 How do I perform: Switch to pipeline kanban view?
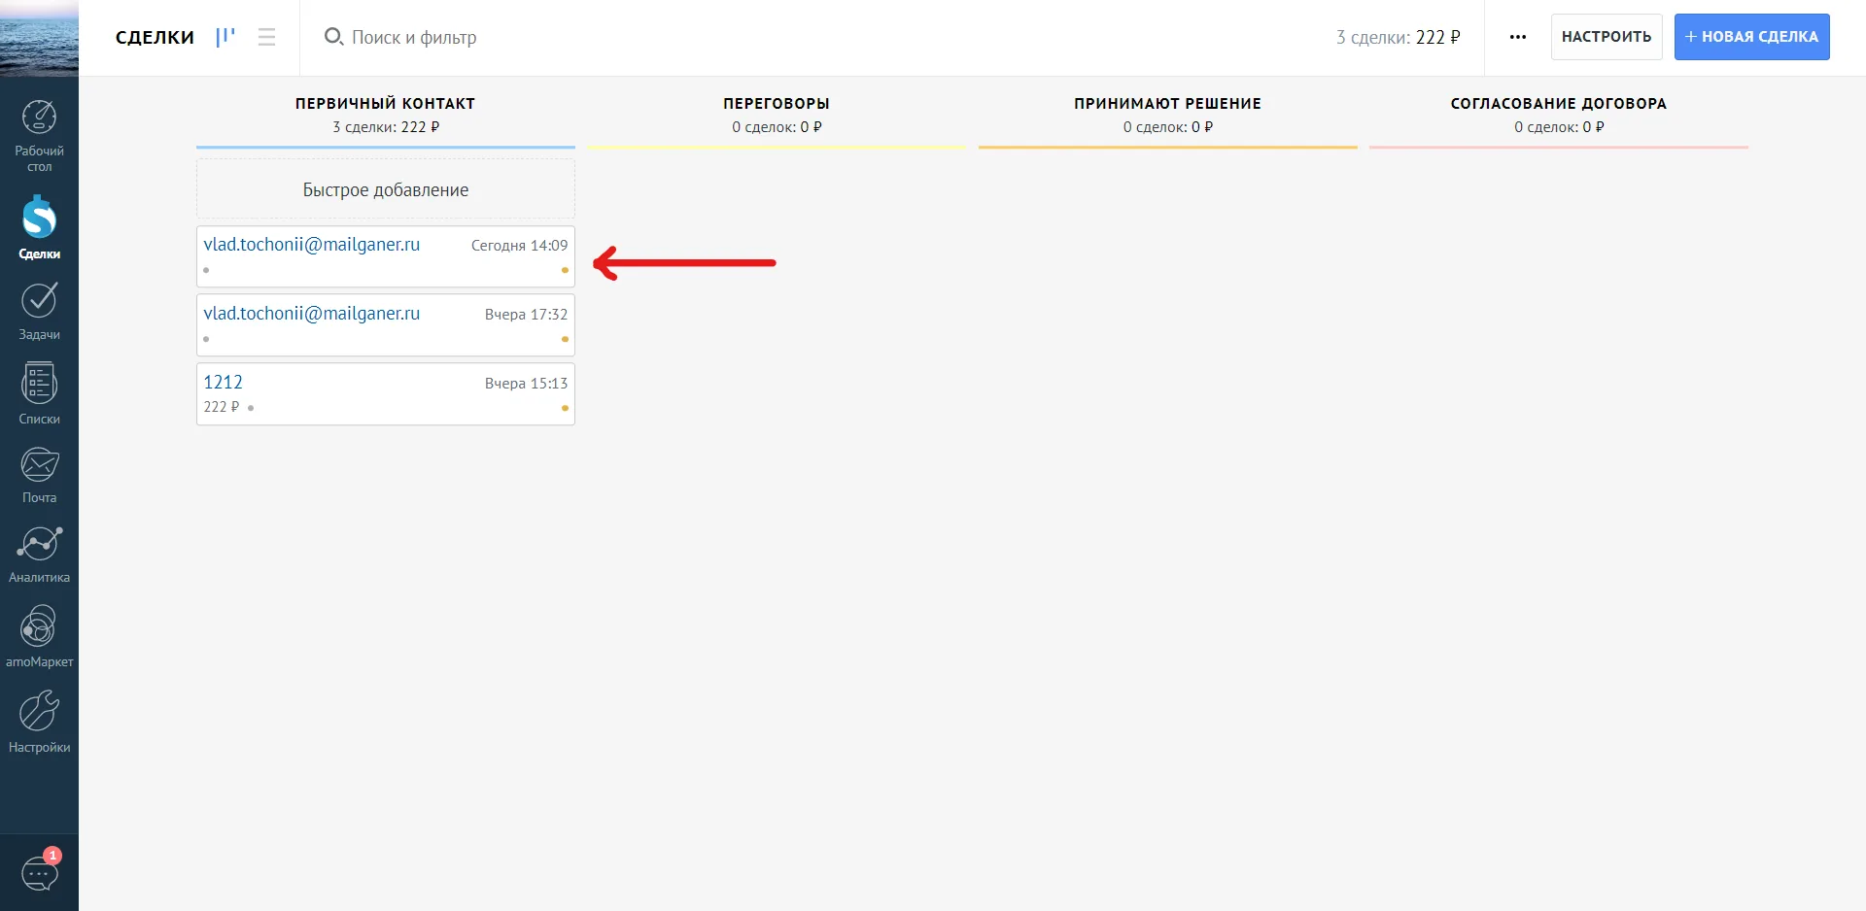point(225,37)
